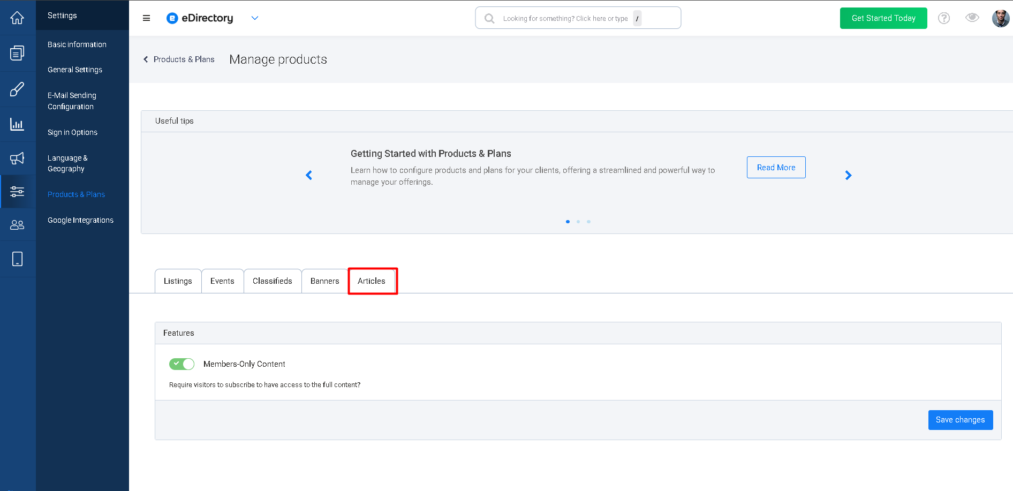
Task: Open the megaphone promotions icon
Action: coord(17,158)
